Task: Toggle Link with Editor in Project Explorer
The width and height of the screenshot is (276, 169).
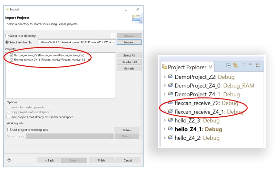Action: pyautogui.click(x=236, y=65)
